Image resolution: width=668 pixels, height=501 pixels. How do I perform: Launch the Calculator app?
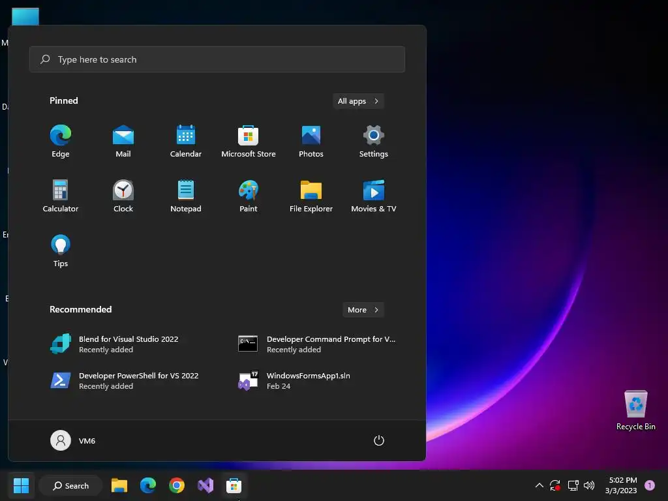point(61,196)
